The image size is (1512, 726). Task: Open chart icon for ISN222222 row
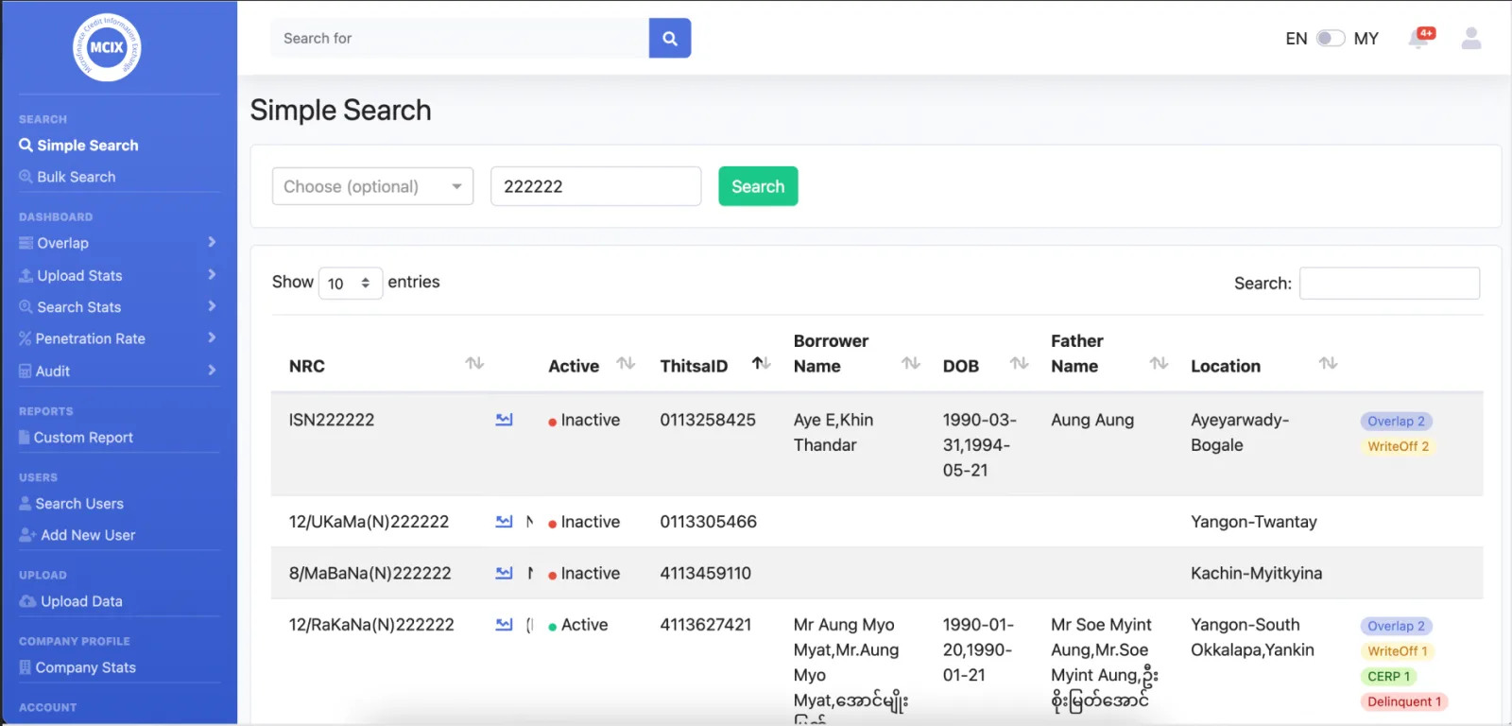click(x=505, y=420)
